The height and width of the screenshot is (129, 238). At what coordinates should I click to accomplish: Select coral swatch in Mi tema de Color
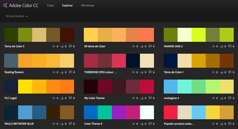pos(147,35)
